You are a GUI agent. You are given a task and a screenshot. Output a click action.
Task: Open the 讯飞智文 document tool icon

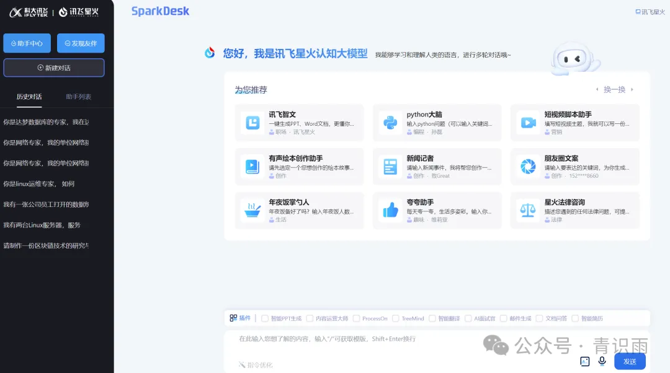point(252,122)
